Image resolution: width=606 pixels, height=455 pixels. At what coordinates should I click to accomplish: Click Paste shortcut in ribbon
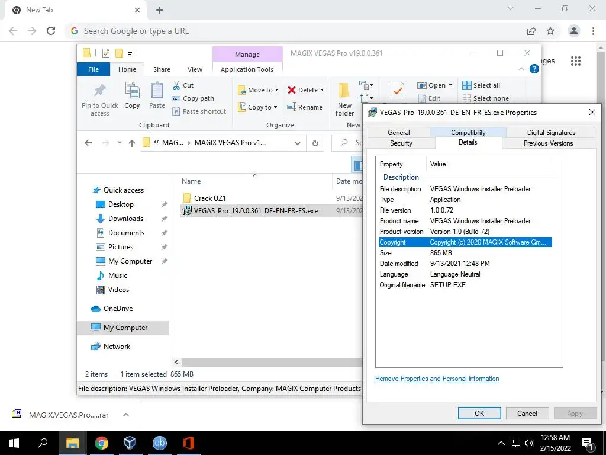199,111
